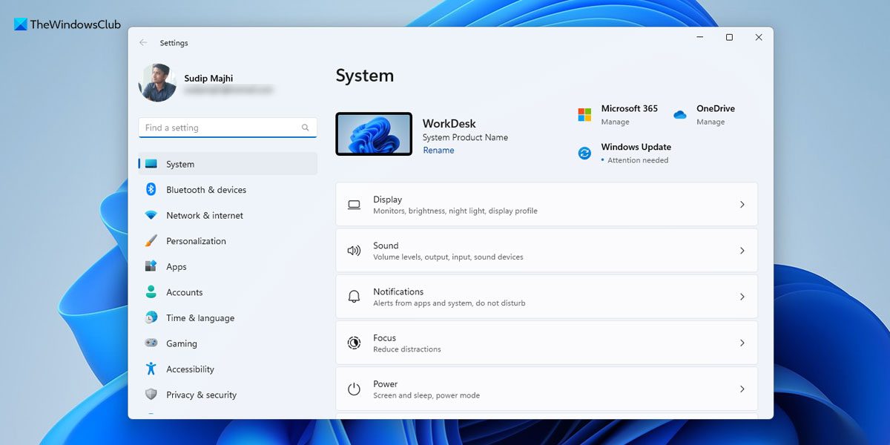Click the Bluetooth icon in sidebar
The height and width of the screenshot is (445, 890).
[x=151, y=190]
